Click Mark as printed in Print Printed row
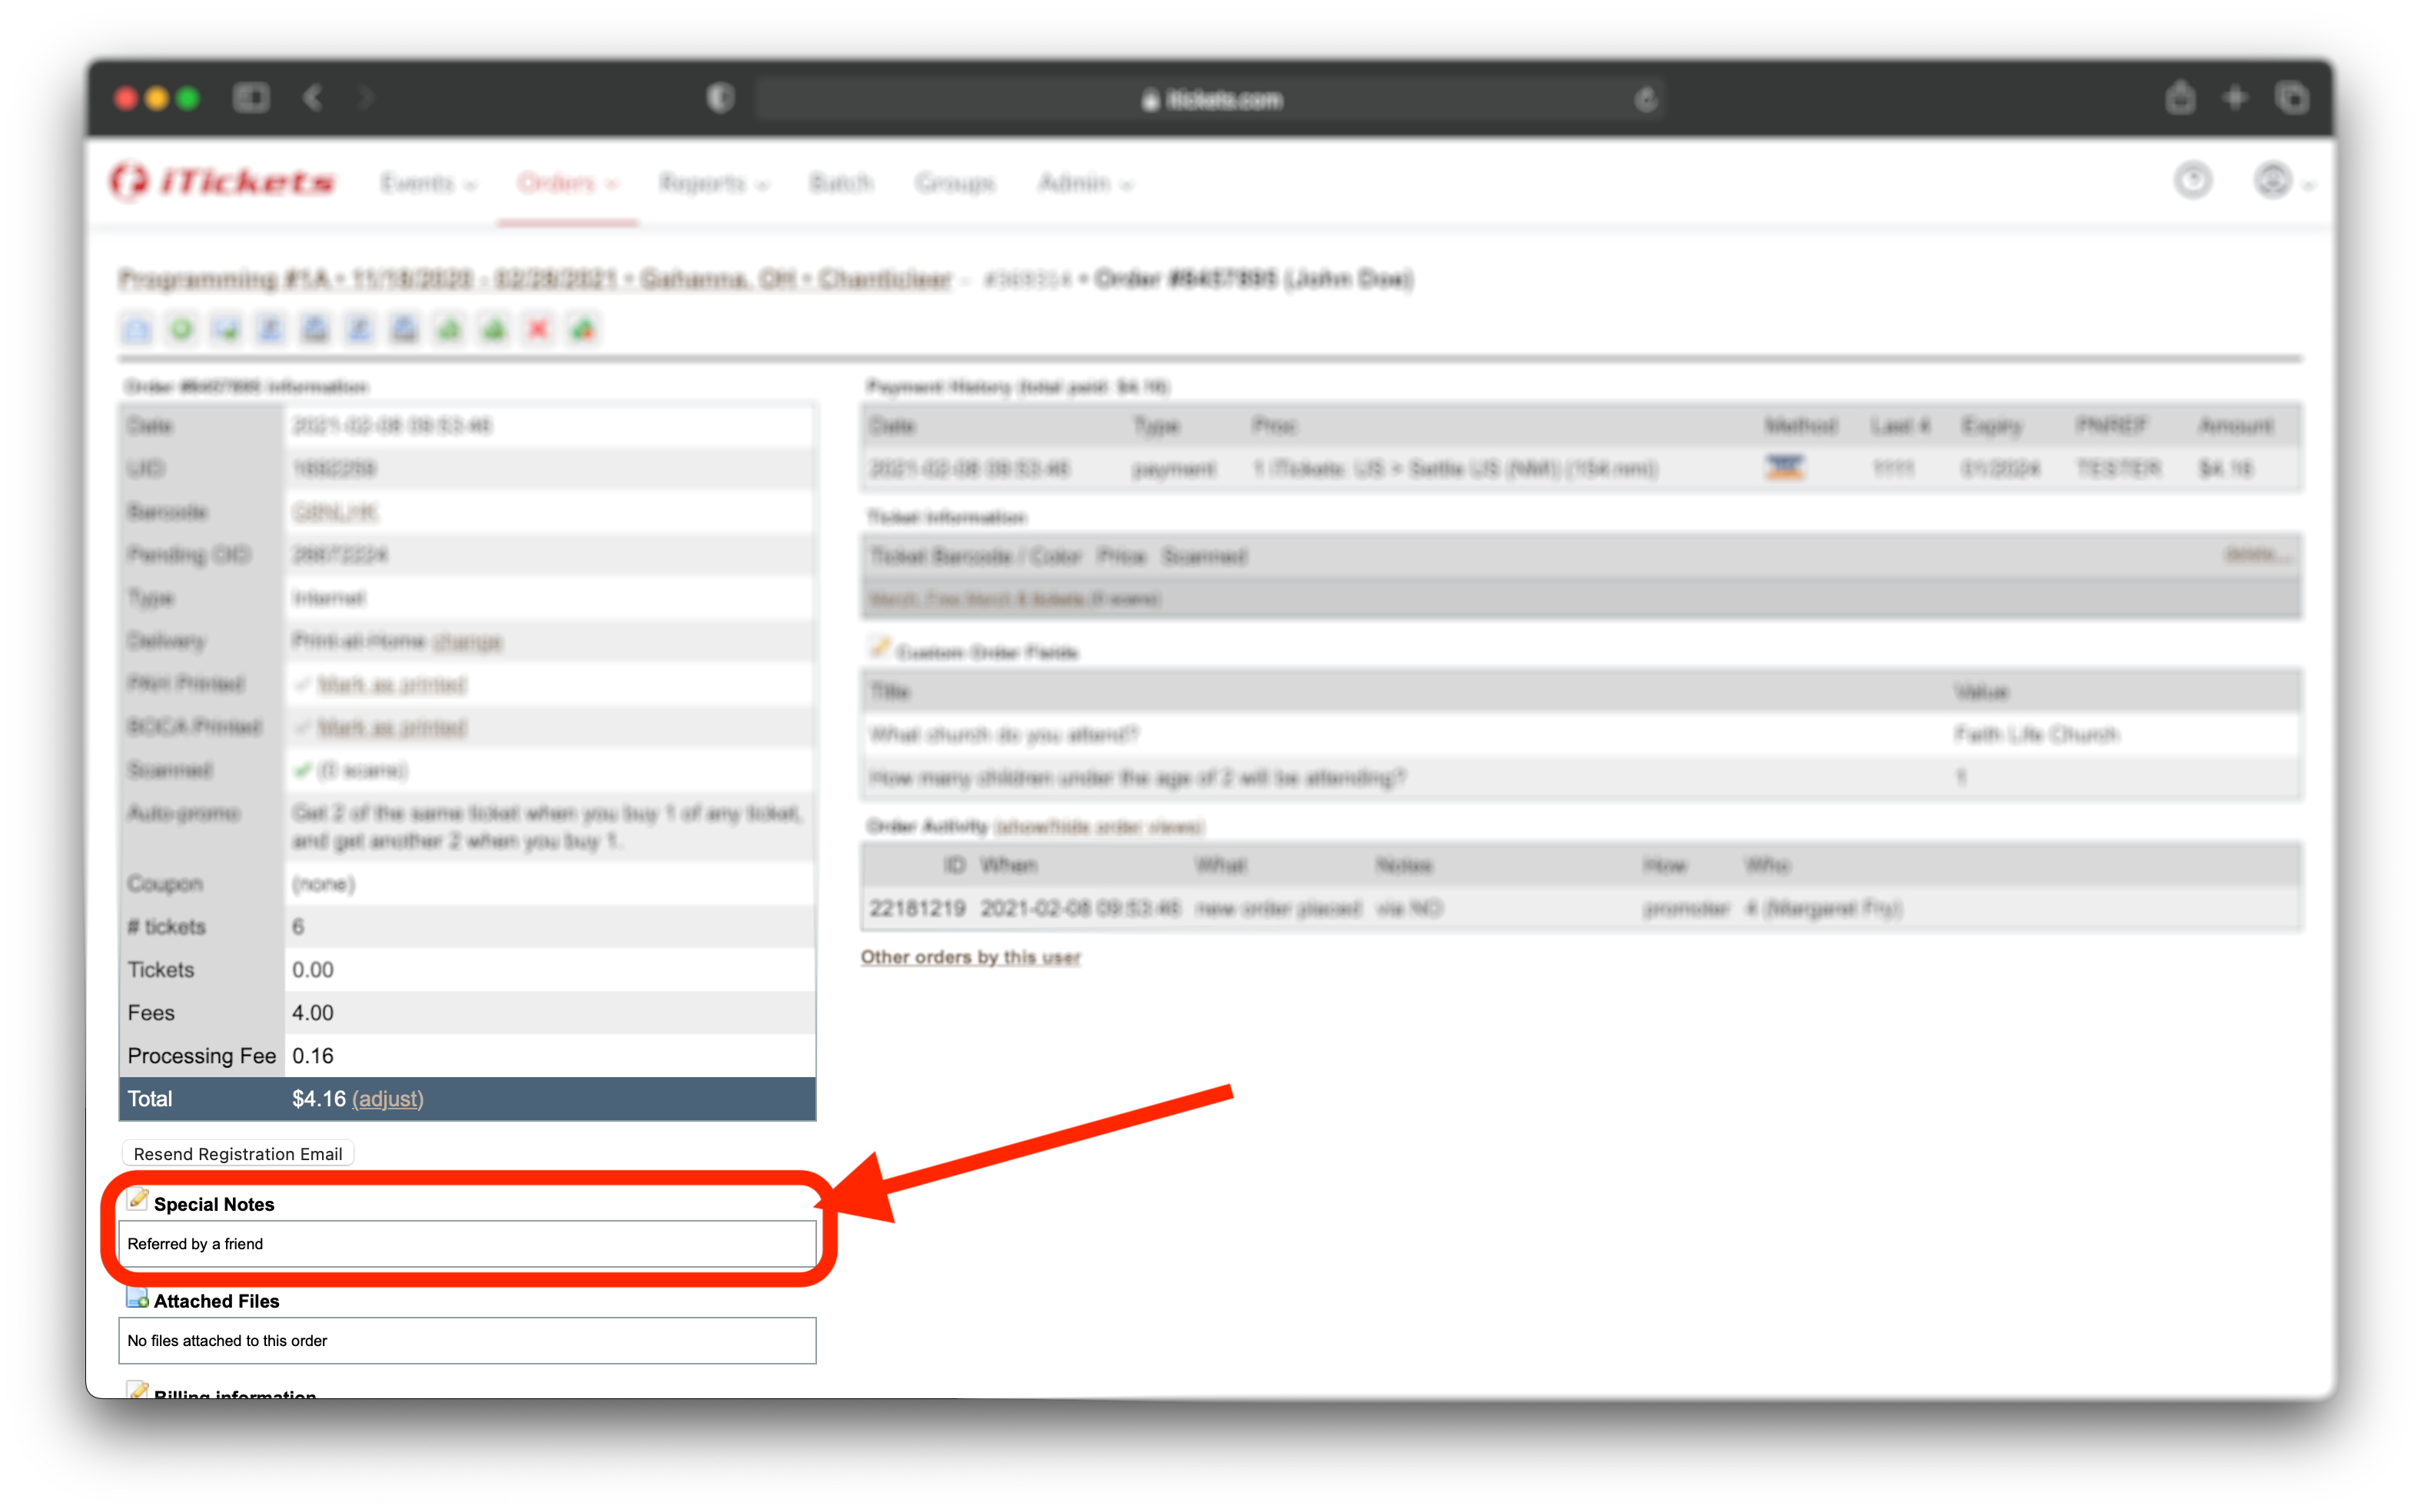The height and width of the screenshot is (1512, 2421). tap(392, 684)
